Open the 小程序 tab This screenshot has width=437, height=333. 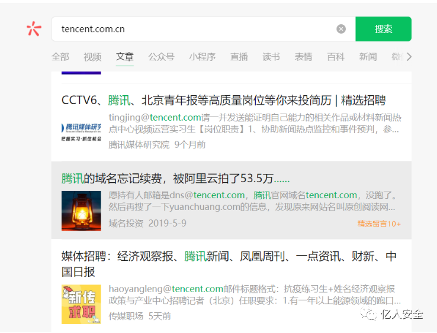tap(203, 57)
